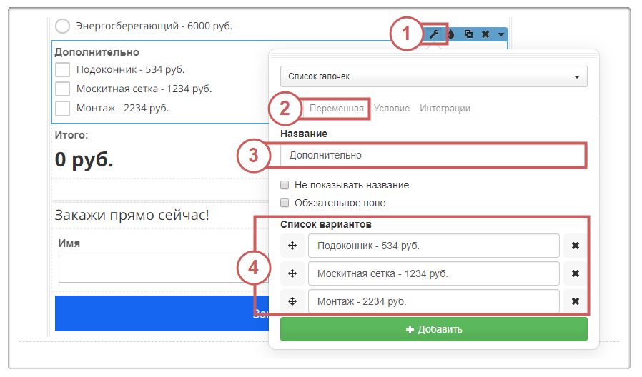This screenshot has width=642, height=377.
Task: Delete the block with the toolbar X icon
Action: point(485,34)
